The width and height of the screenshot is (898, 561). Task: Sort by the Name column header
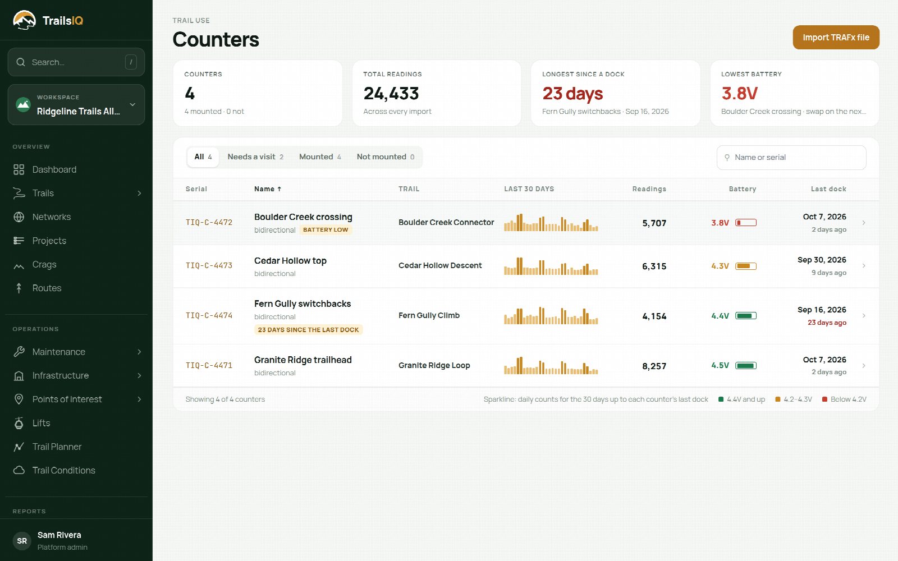[268, 189]
